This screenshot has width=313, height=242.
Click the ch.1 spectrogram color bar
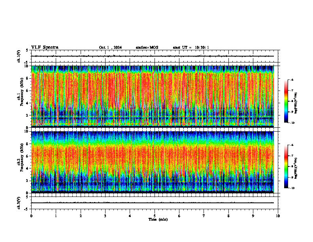286,101
